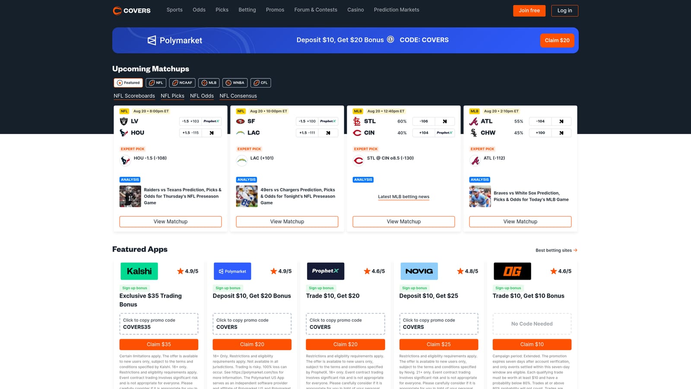Open the ProphetX app logo

(x=326, y=271)
